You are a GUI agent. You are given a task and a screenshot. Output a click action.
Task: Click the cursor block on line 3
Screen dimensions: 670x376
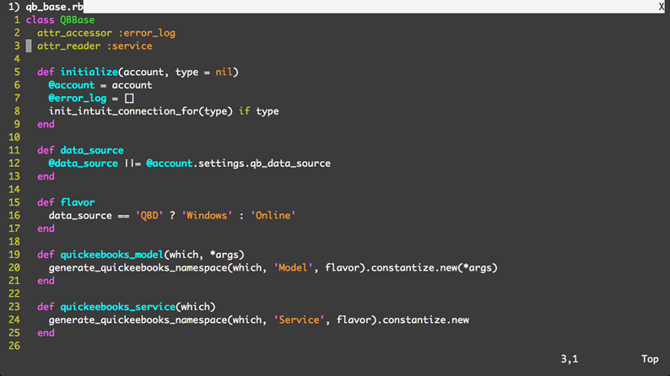[29, 46]
